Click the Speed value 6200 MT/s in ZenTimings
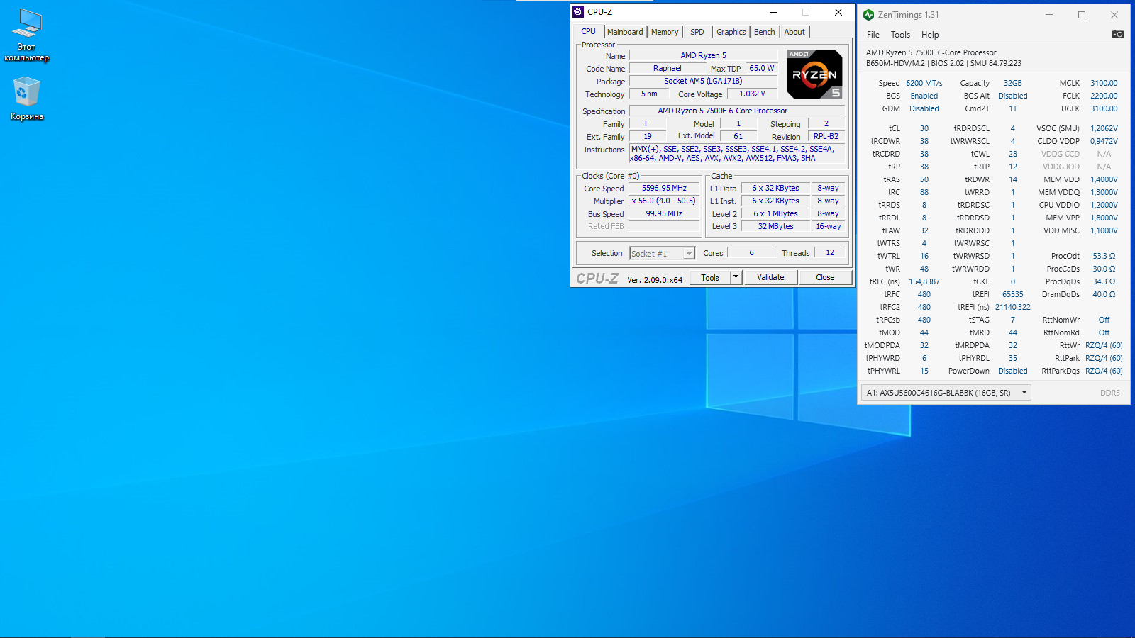 (924, 83)
